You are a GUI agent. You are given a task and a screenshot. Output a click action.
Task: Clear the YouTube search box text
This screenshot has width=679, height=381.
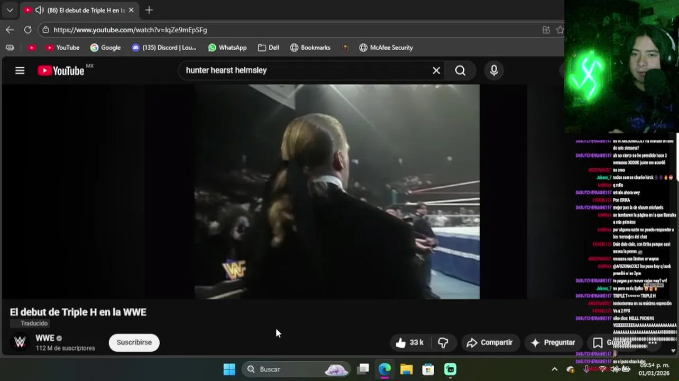pos(436,70)
